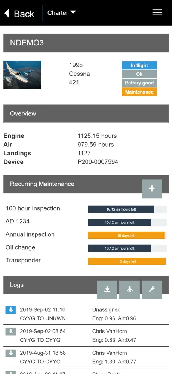Select the 100 hour Inspection progress bar
Image resolution: width=172 pixels, height=374 pixels.
pyautogui.click(x=128, y=210)
